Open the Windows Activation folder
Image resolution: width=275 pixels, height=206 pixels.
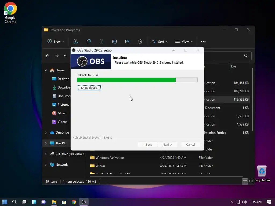pos(110,158)
